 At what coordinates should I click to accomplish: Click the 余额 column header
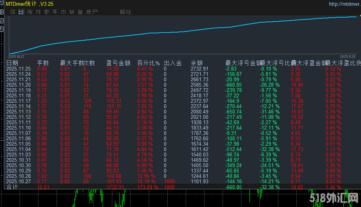coord(196,63)
